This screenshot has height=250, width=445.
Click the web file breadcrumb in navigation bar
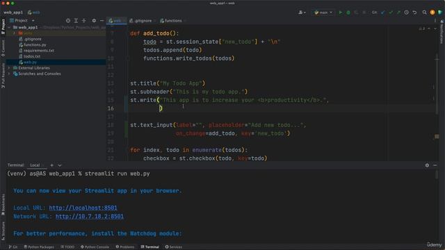click(x=34, y=12)
